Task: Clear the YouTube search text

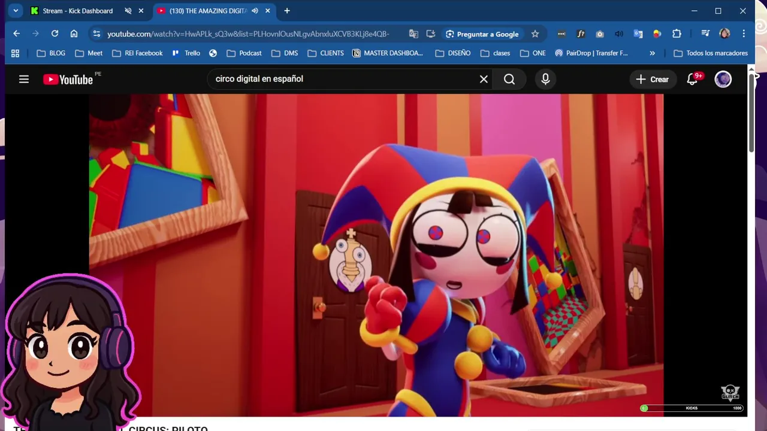Action: tap(484, 79)
